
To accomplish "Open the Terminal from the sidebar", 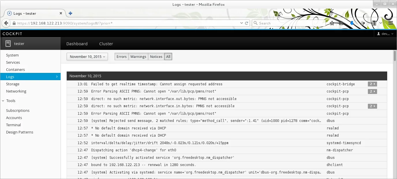I will click(13, 125).
